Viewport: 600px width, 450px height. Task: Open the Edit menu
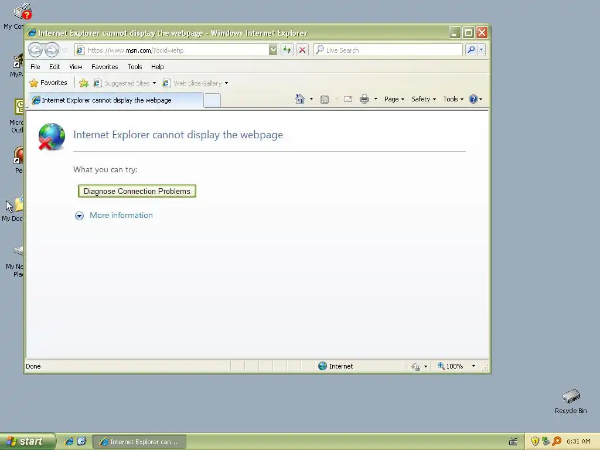pos(54,67)
